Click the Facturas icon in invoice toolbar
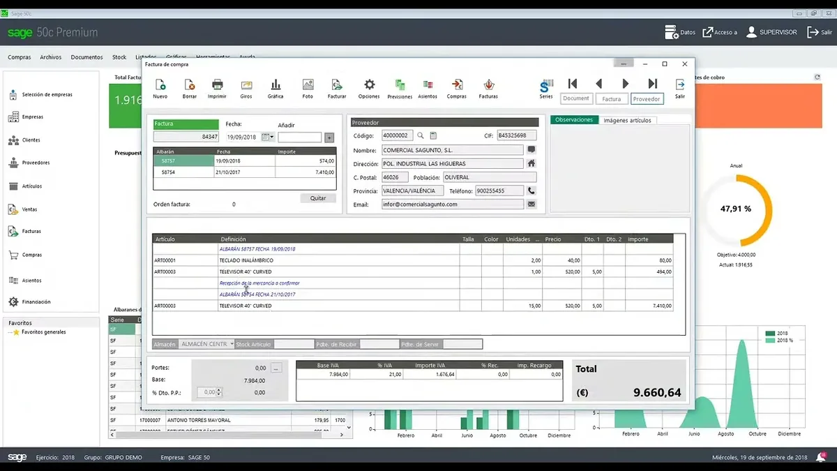 tap(488, 84)
